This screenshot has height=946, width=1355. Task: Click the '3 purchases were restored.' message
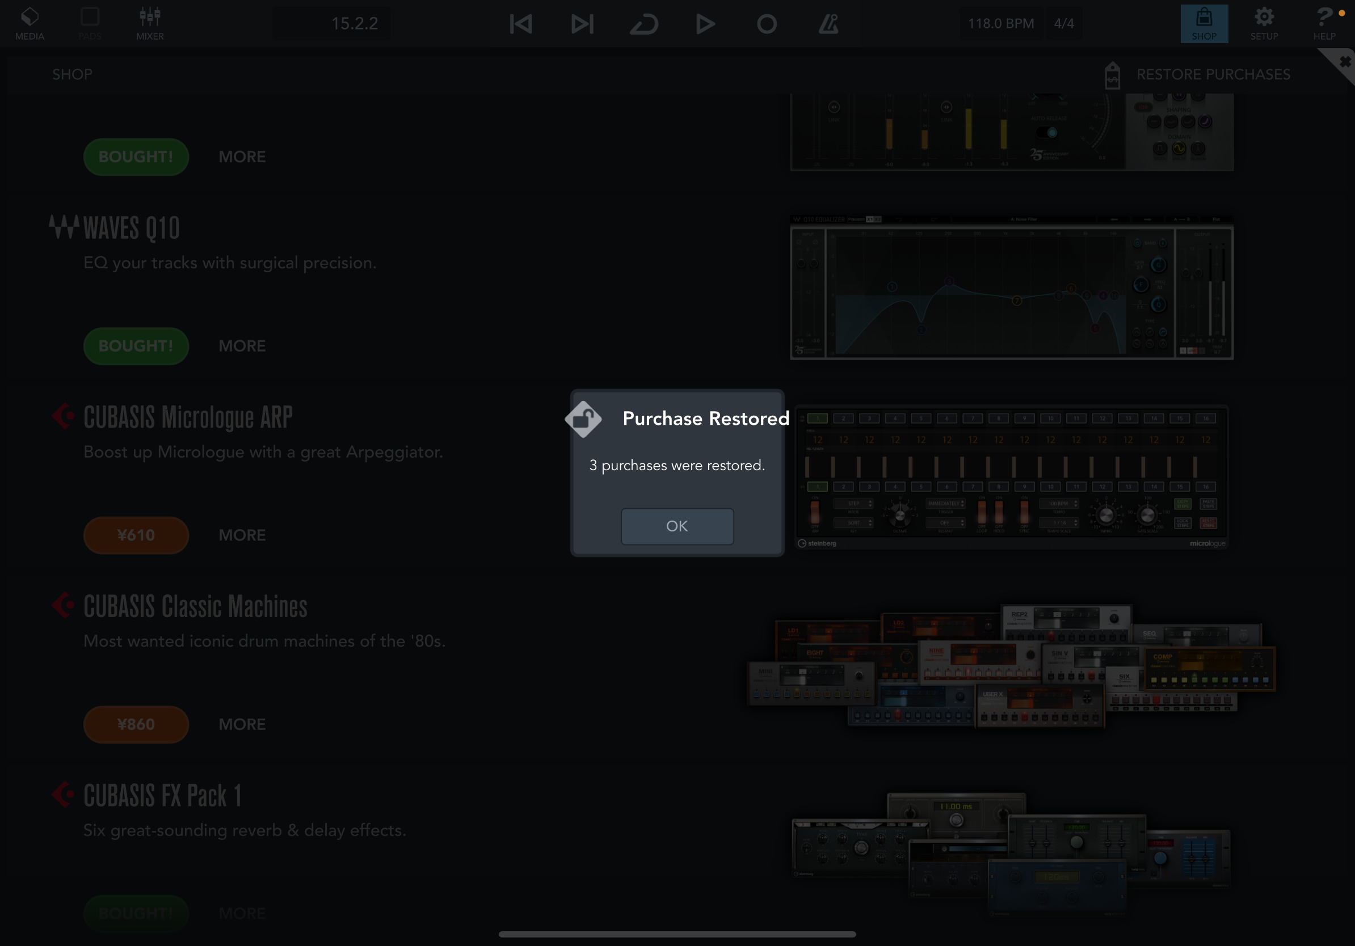(x=677, y=465)
